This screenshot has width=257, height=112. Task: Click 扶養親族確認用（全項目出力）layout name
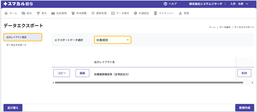[x=112, y=74]
